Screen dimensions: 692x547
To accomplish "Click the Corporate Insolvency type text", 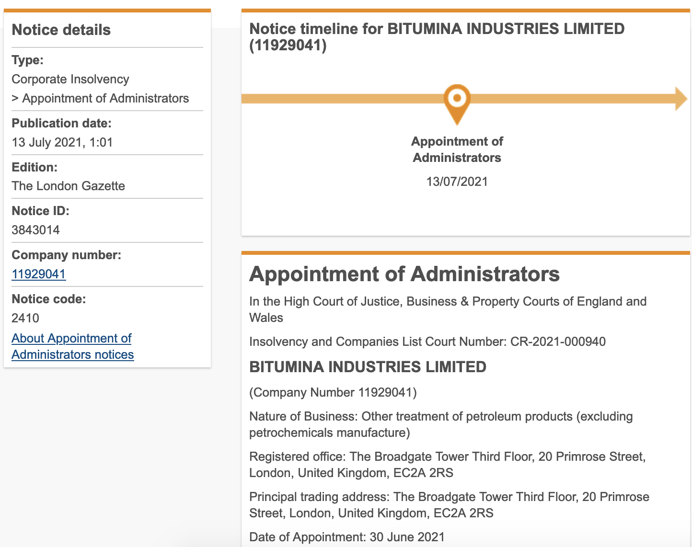I will [x=70, y=79].
